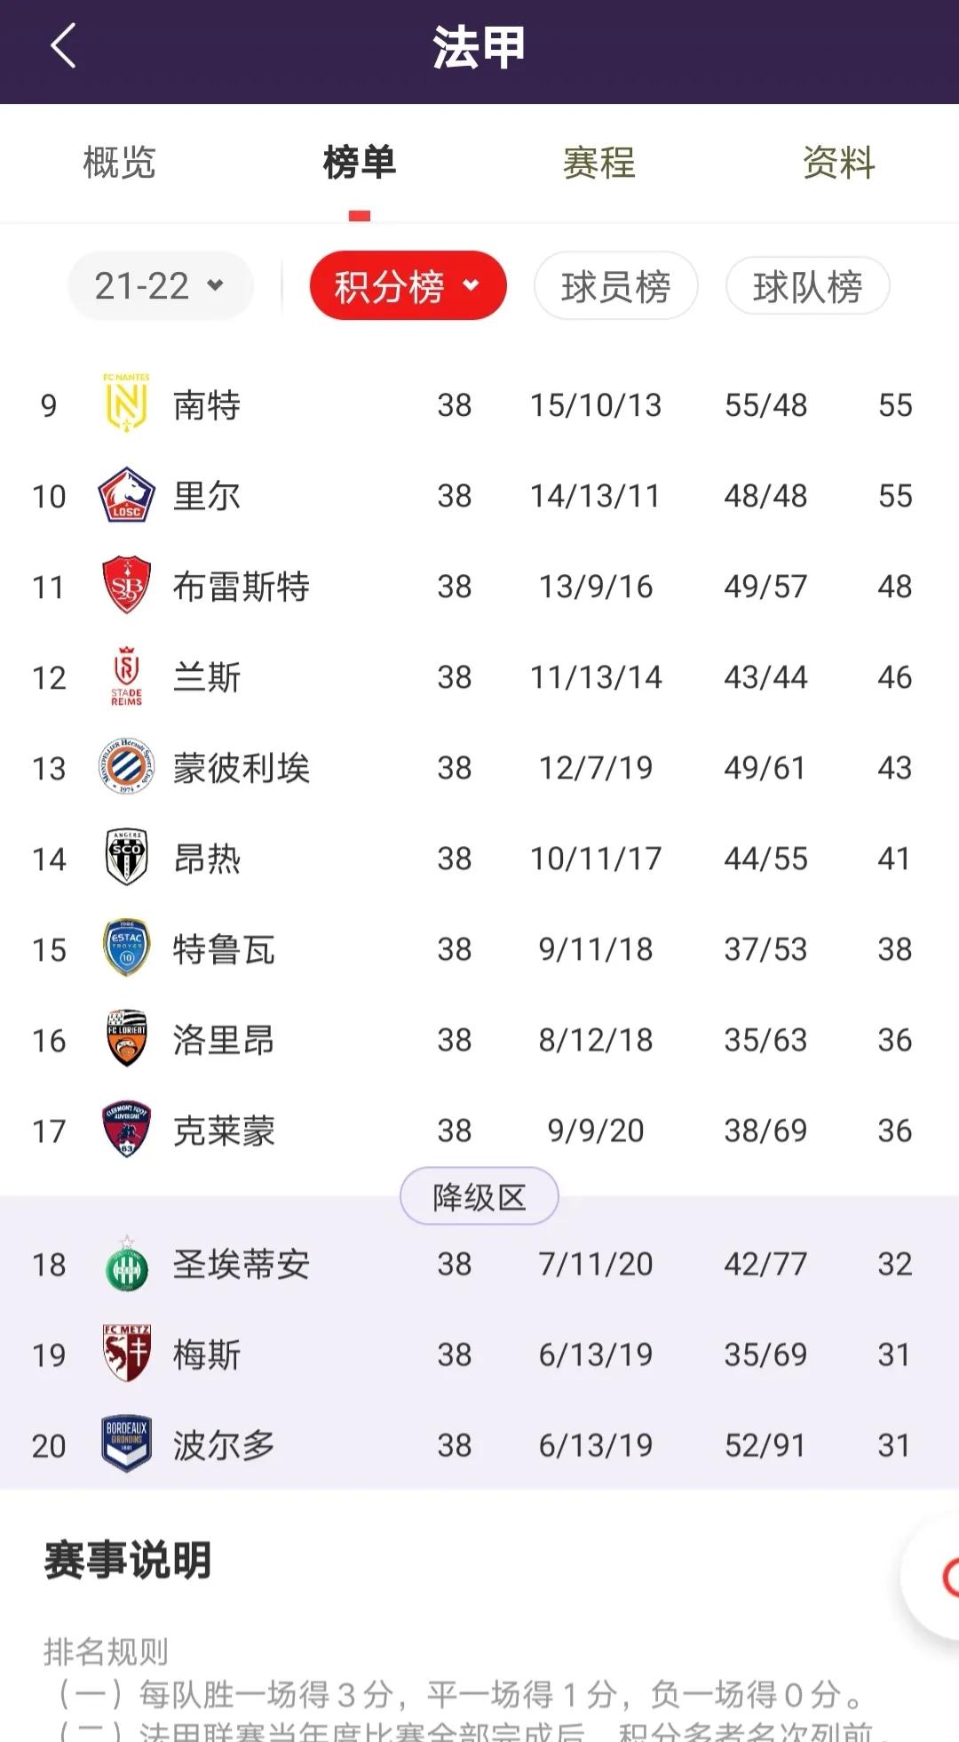Select the 球队榜 button
Screen dimensions: 959x1742
808,285
